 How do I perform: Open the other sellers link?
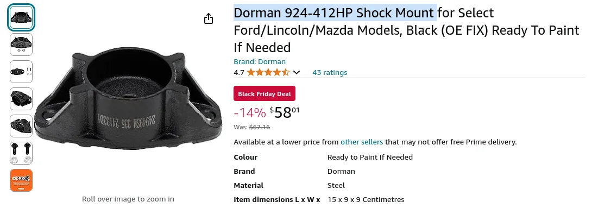tap(362, 142)
